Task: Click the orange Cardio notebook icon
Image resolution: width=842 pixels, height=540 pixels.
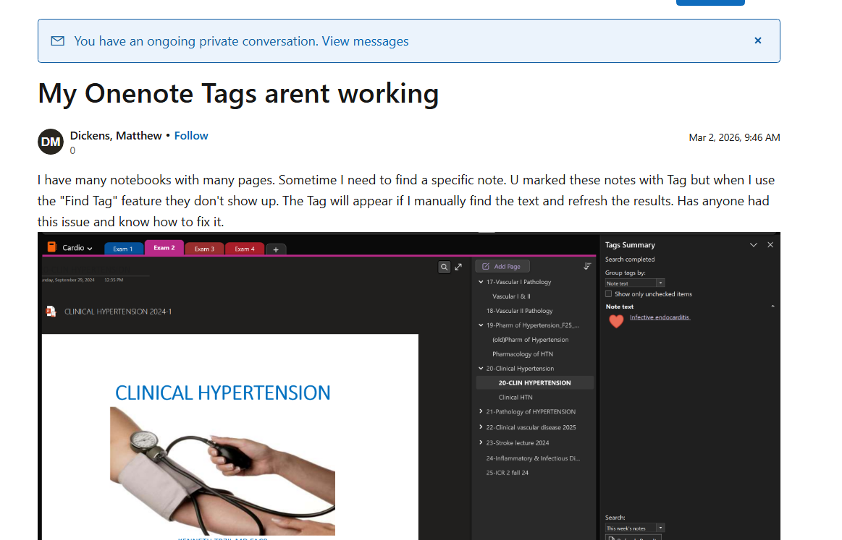Action: click(52, 247)
